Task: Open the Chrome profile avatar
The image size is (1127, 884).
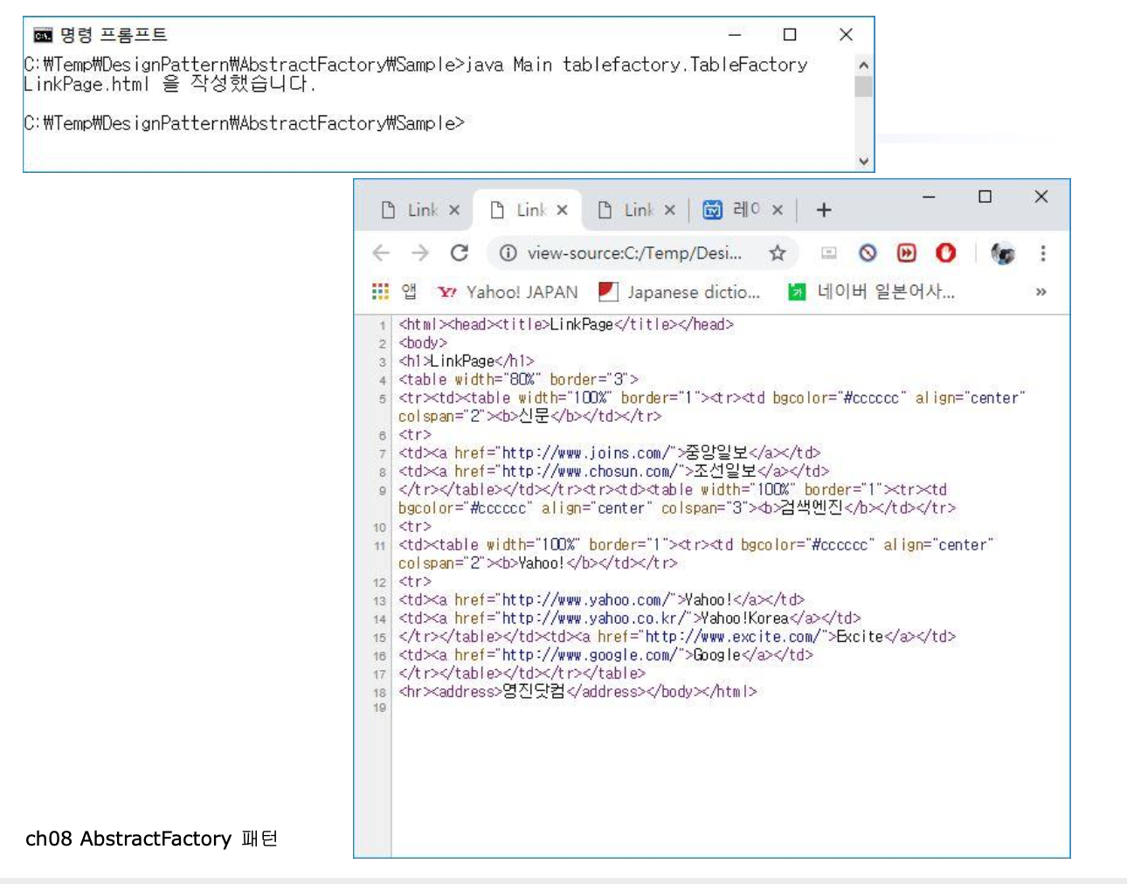Action: click(x=1003, y=253)
